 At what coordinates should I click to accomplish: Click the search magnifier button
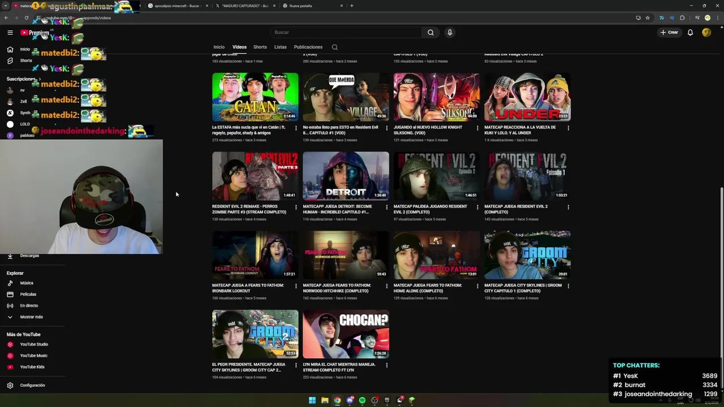click(x=430, y=32)
